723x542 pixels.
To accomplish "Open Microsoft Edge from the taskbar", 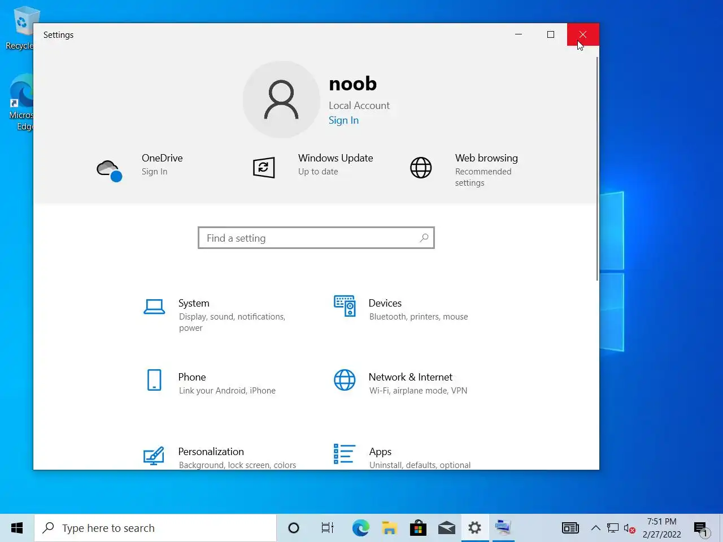I will point(361,528).
